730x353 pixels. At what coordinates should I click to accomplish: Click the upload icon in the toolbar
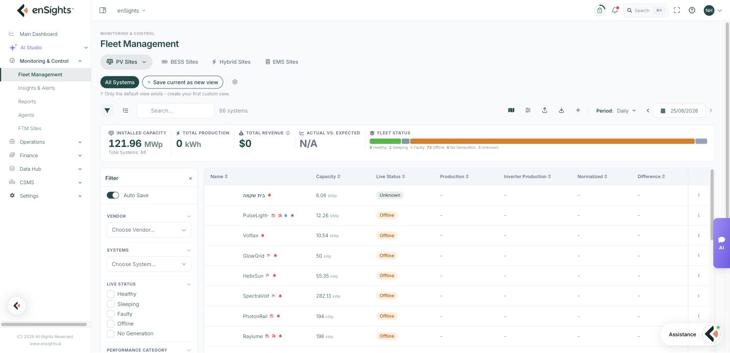pos(545,110)
